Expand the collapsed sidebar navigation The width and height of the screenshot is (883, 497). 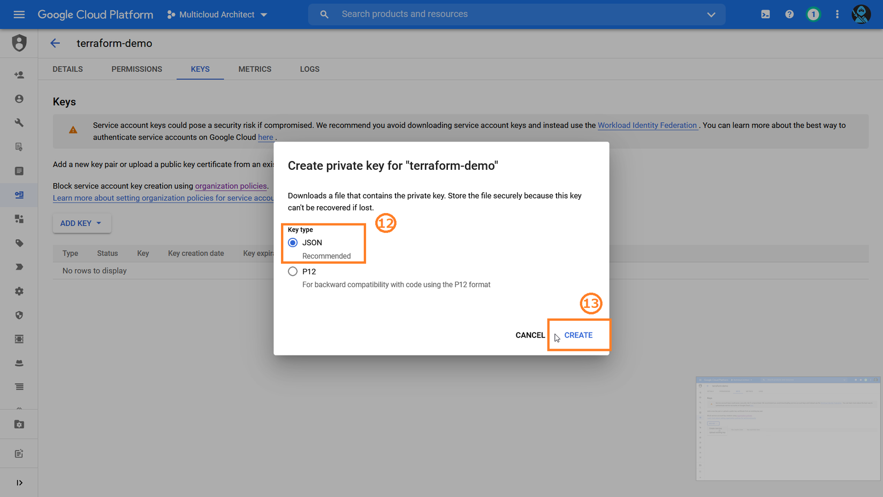click(19, 483)
